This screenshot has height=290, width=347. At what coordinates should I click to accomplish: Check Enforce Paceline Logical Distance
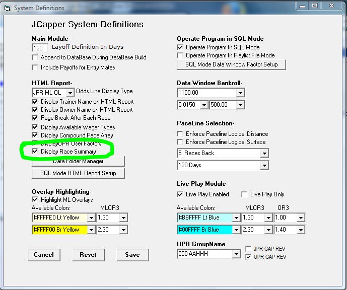click(180, 134)
